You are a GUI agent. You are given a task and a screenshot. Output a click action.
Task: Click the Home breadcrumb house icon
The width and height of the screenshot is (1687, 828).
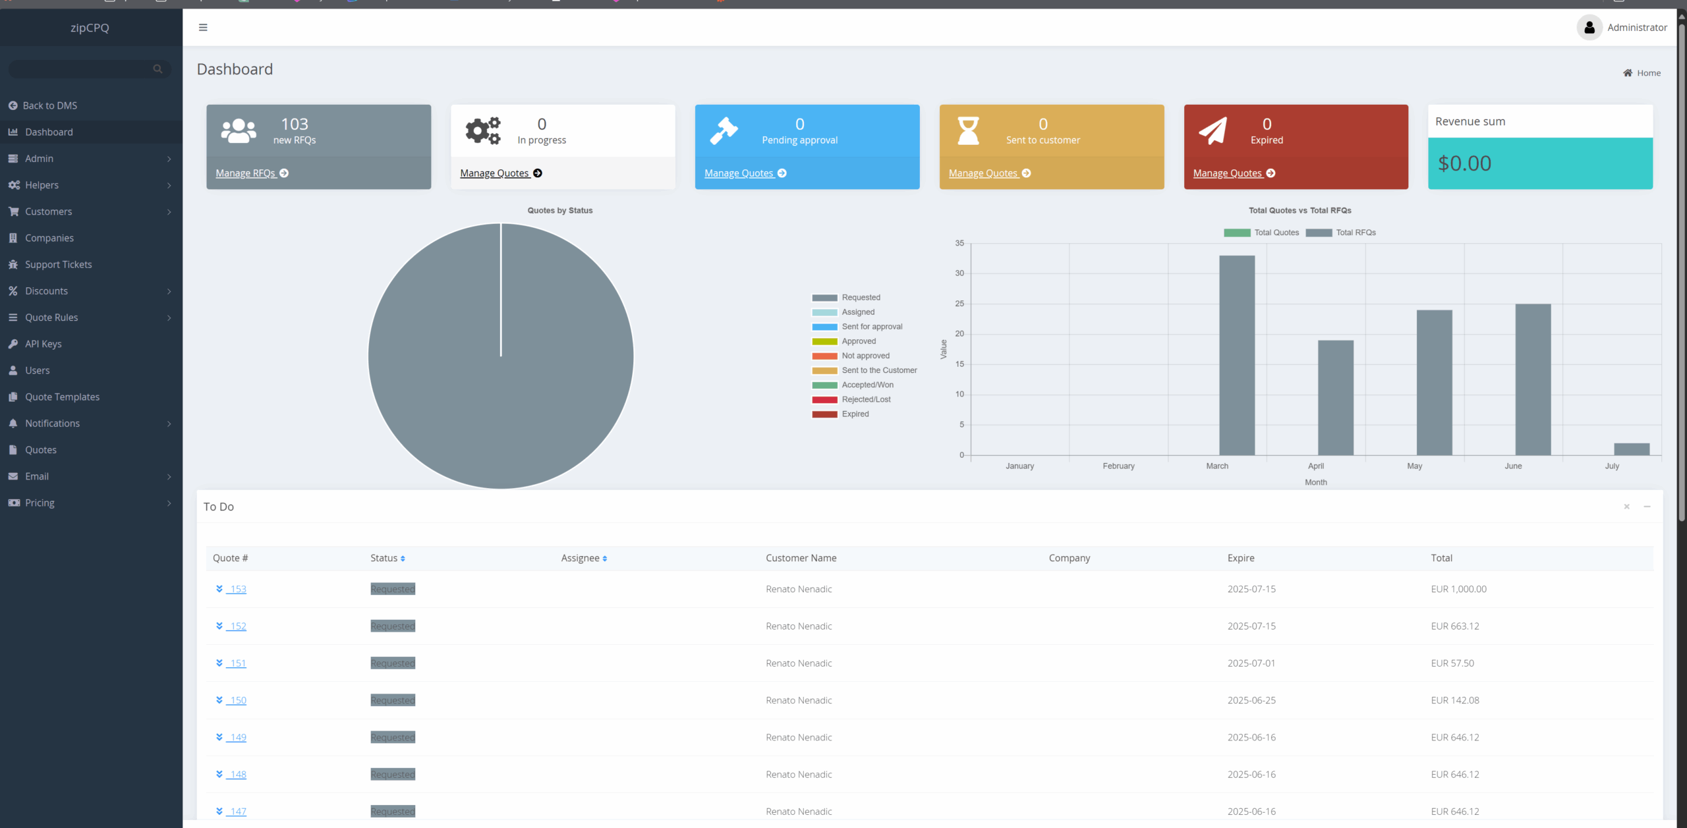pos(1628,73)
